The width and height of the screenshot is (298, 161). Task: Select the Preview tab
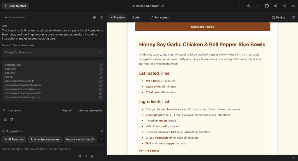(118, 17)
